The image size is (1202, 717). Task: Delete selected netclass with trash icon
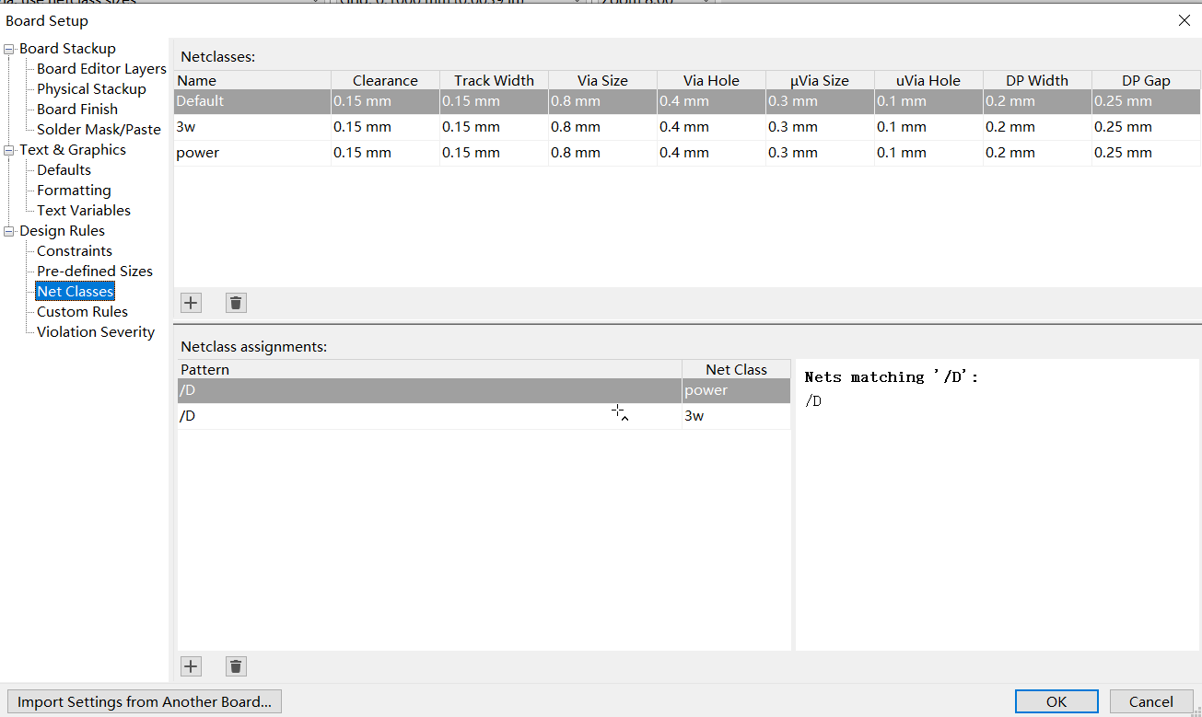click(236, 302)
